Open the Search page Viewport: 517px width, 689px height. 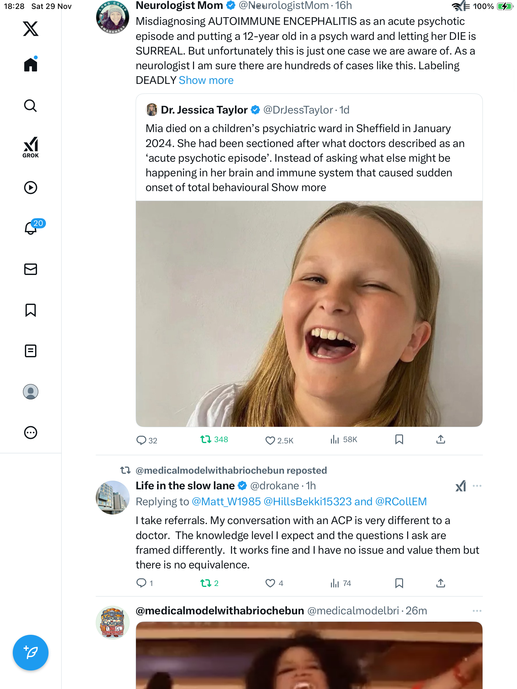click(31, 106)
